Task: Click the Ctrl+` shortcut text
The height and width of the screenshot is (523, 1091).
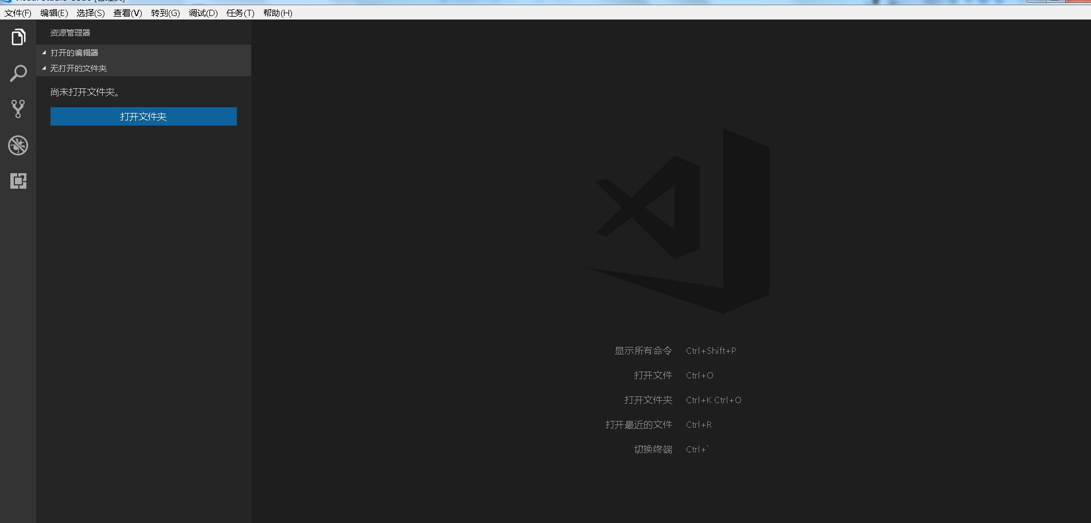Action: tap(698, 449)
